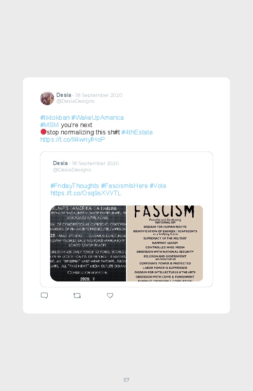Click the quoted tweet's 18 September 2020 date
The width and height of the screenshot is (253, 391).
pyautogui.click(x=95, y=163)
